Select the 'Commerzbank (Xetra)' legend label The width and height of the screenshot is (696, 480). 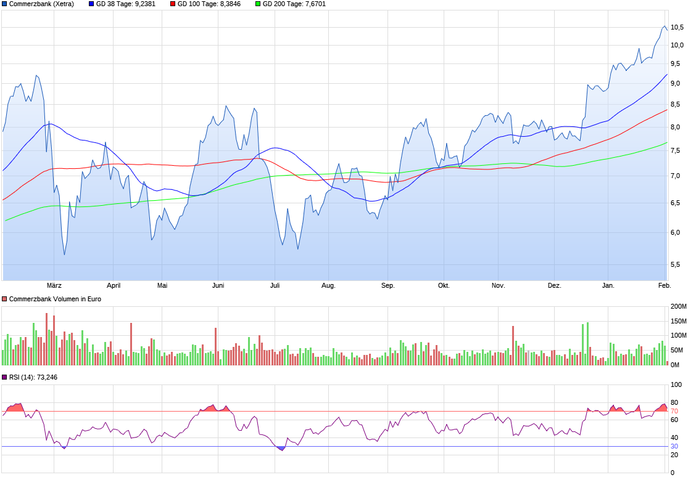(x=41, y=4)
